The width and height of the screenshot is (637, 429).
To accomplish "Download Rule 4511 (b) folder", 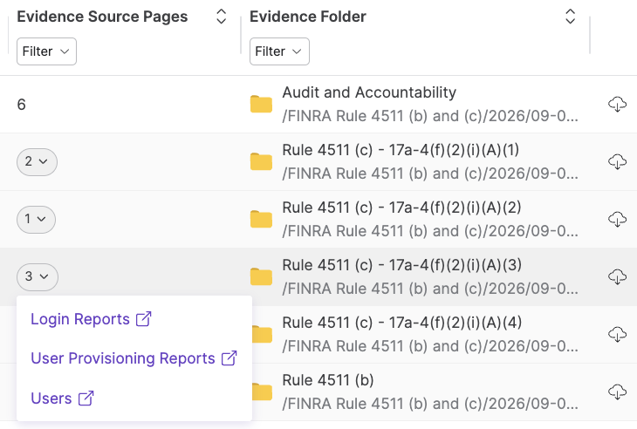I will [617, 392].
